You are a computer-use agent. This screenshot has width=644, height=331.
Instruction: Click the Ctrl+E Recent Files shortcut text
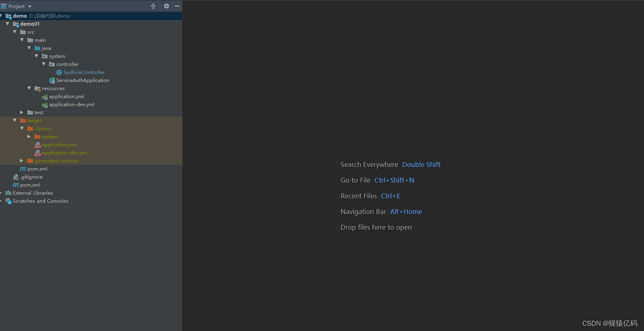(x=391, y=196)
